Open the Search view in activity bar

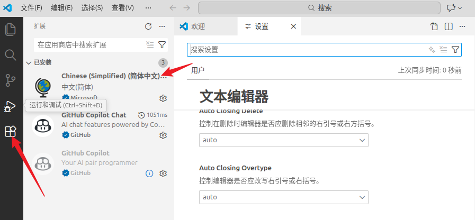click(11, 55)
